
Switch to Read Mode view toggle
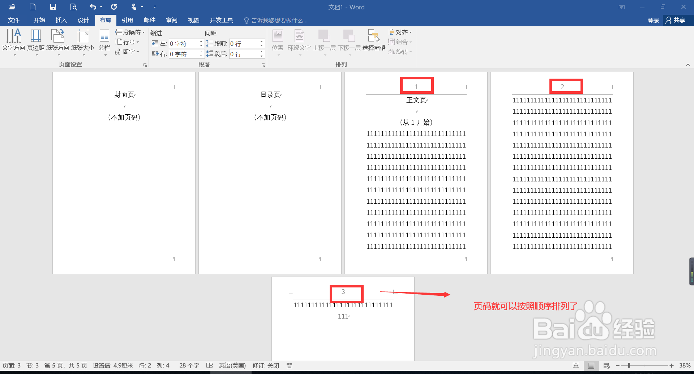[x=576, y=365]
